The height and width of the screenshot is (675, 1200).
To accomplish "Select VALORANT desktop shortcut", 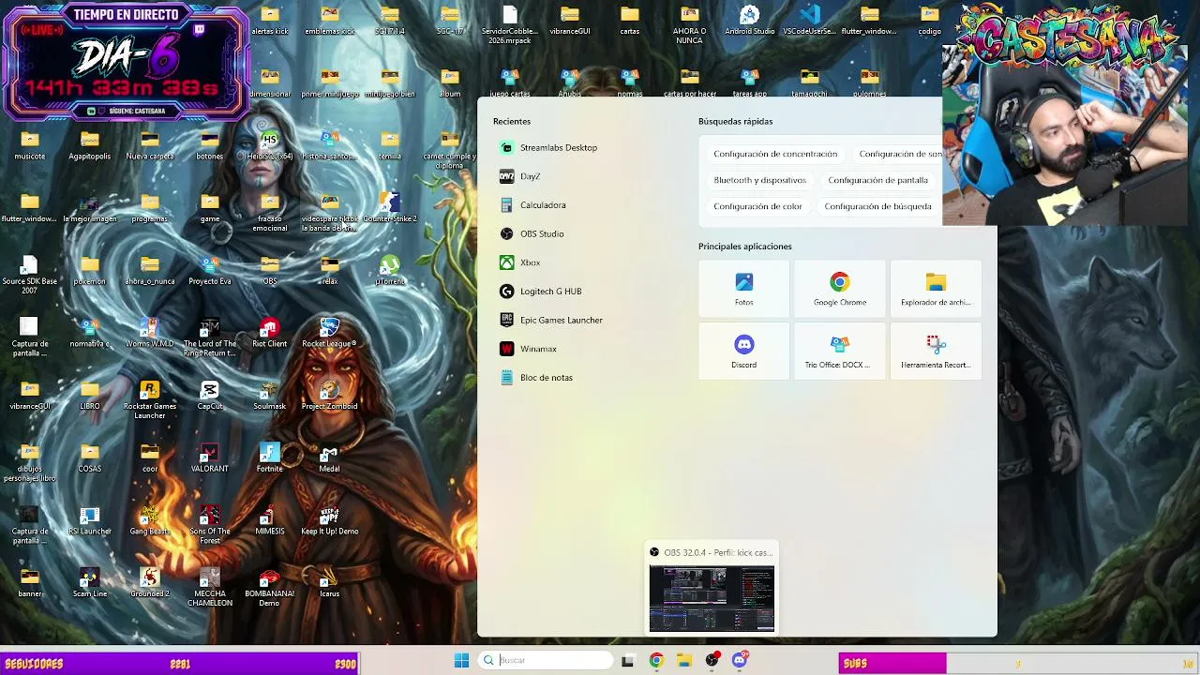I will point(210,457).
